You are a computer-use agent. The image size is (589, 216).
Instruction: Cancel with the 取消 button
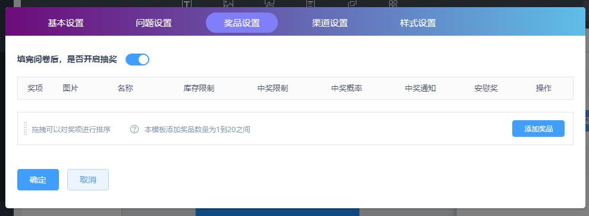[x=88, y=180]
